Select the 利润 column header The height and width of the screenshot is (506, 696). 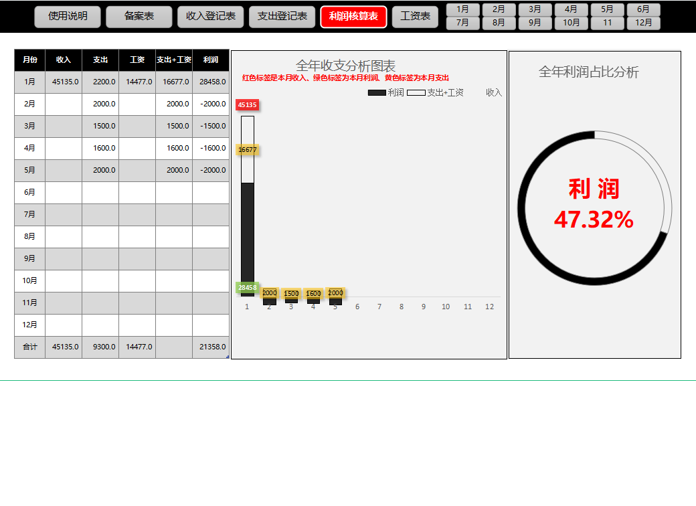(211, 60)
